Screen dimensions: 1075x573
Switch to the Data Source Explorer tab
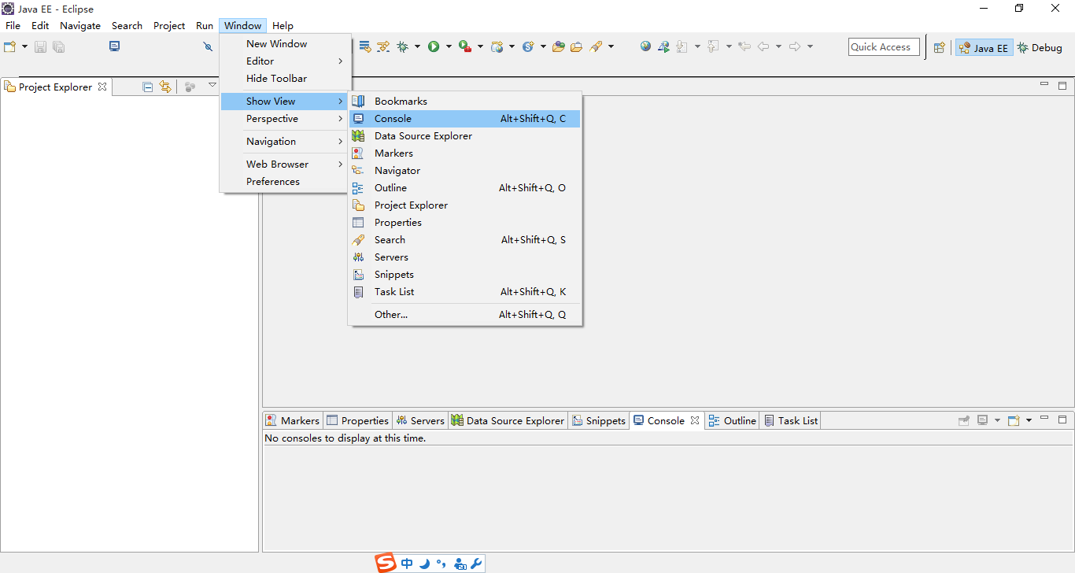coord(508,421)
